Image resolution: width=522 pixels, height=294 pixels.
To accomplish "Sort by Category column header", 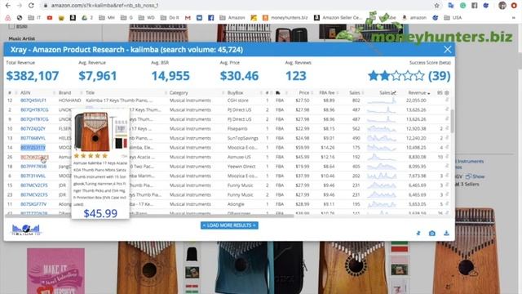I will coord(179,92).
